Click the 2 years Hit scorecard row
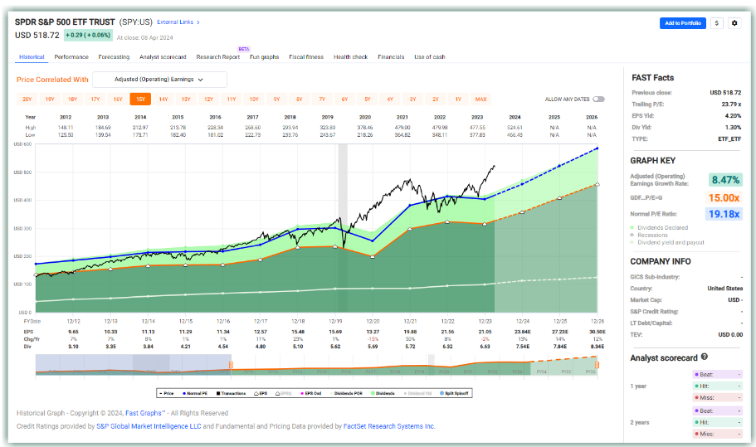Viewport: 756px width, 447px height. pyautogui.click(x=718, y=422)
